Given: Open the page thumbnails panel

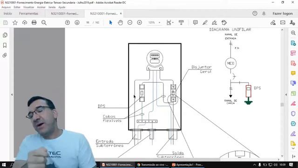Looking at the screenshot, I should click(5, 35).
